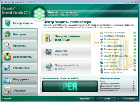Click the scanning progress indicator bar
Viewport: 140px width, 102px height.
tap(70, 86)
